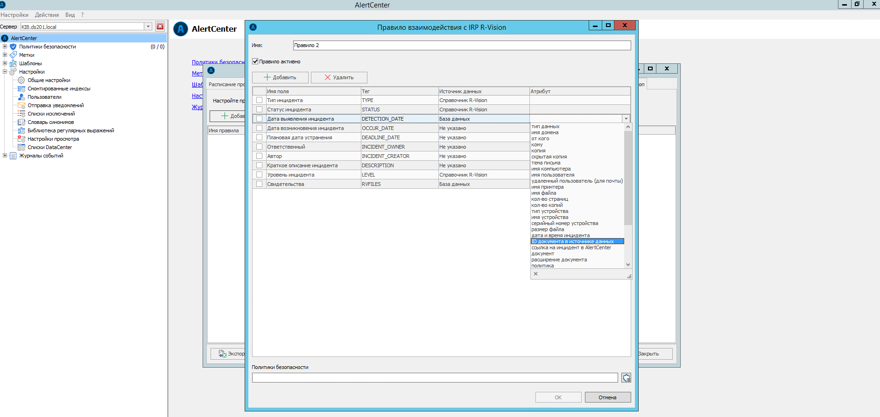
Task: Open the Настройки menu
Action: click(x=14, y=15)
